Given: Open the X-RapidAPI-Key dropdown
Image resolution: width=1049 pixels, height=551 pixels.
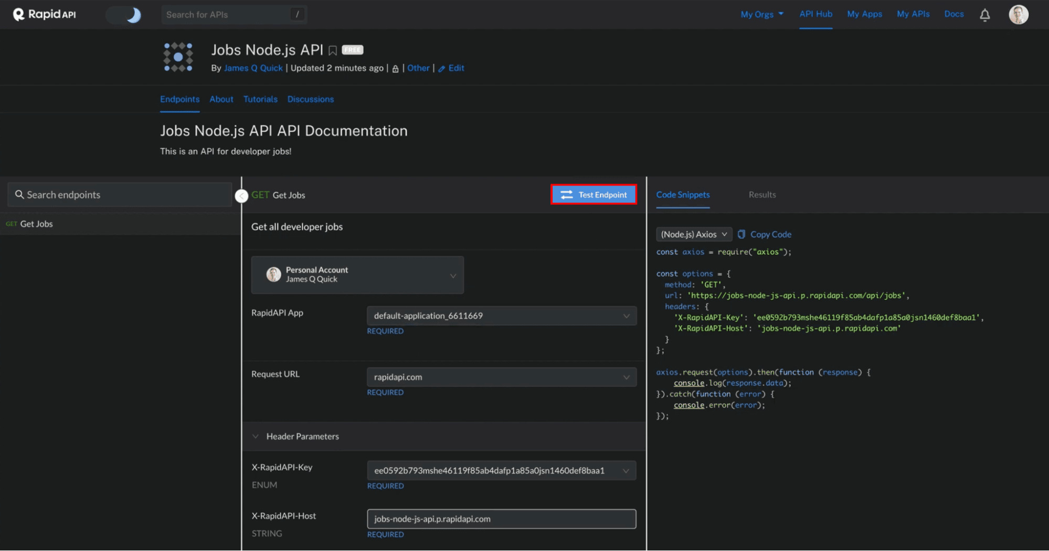Looking at the screenshot, I should (x=502, y=471).
